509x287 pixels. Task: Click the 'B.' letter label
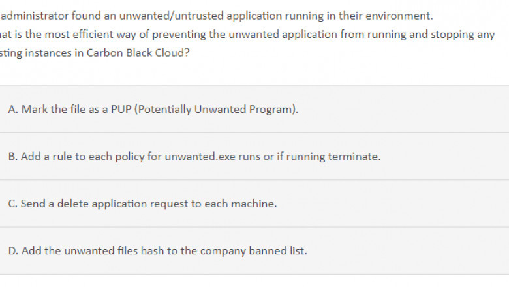pyautogui.click(x=13, y=157)
